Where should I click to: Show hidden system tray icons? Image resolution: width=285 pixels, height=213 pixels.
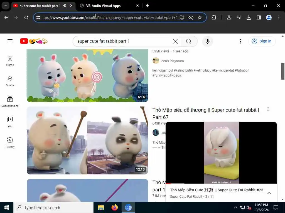[x=235, y=207]
